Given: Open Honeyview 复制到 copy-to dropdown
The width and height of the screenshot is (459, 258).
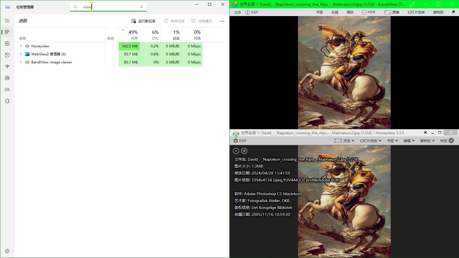Looking at the screenshot, I should pos(427,141).
